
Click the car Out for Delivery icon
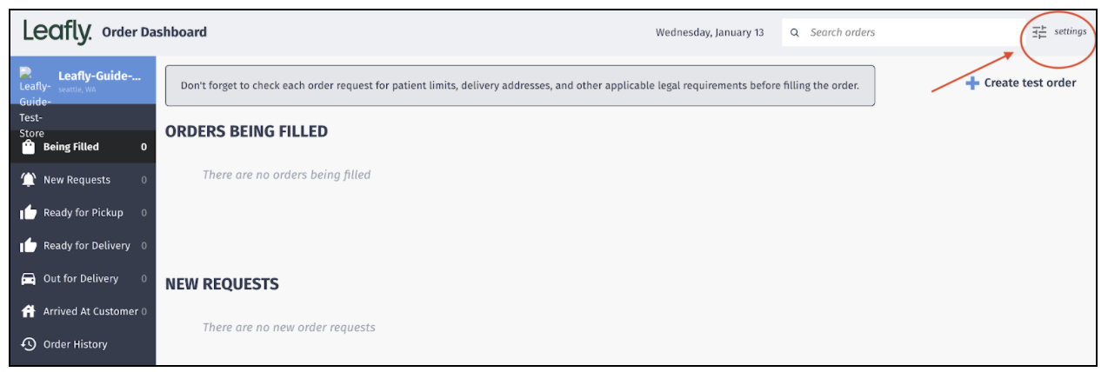point(28,279)
